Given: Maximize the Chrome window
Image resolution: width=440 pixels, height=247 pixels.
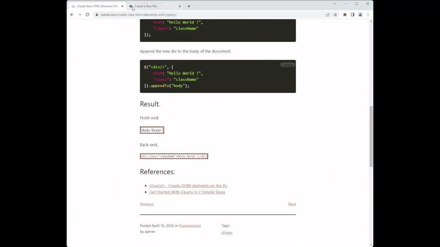Looking at the screenshot, I should coord(356,4).
